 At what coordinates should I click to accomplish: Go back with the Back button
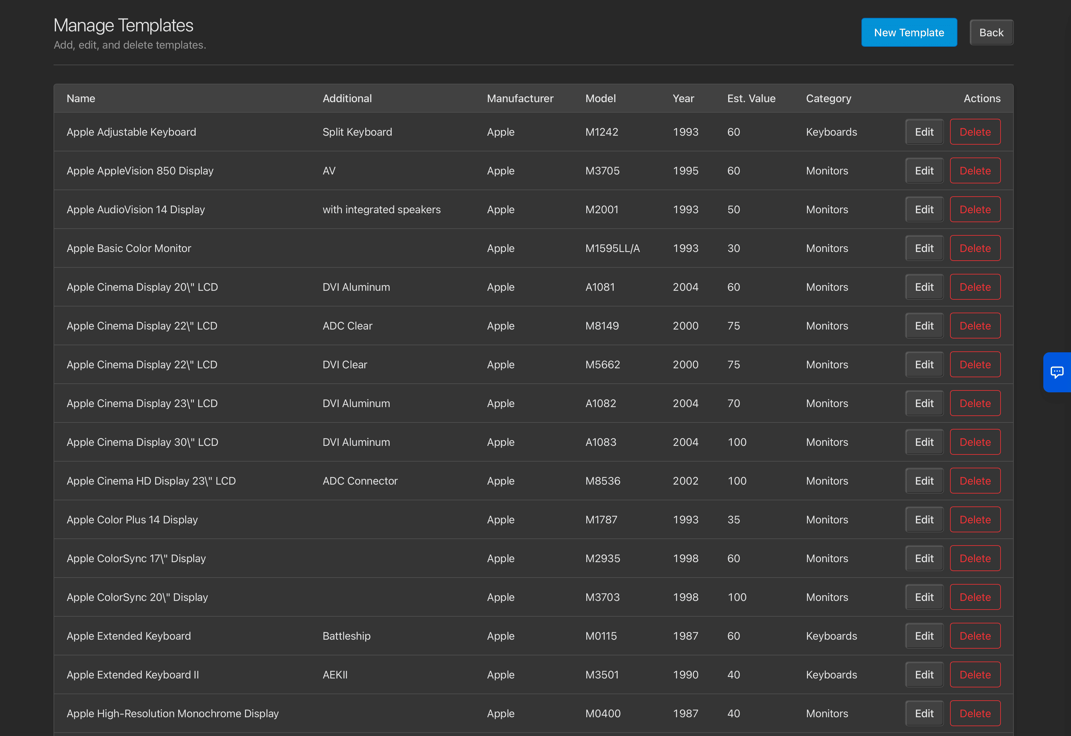pyautogui.click(x=991, y=32)
